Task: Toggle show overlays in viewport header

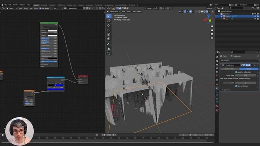Action: (x=191, y=11)
